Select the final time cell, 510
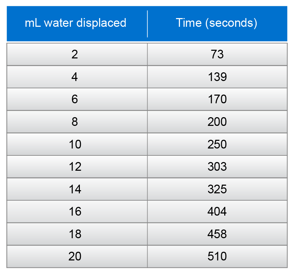The image size is (294, 274). [217, 257]
